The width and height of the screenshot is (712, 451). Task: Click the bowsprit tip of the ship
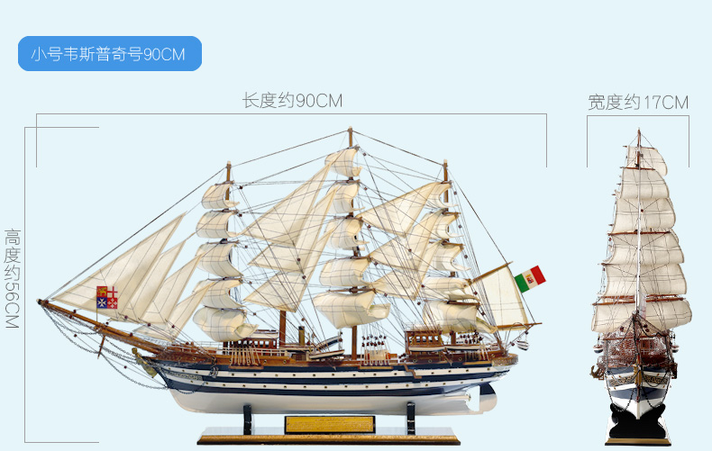click(x=42, y=302)
